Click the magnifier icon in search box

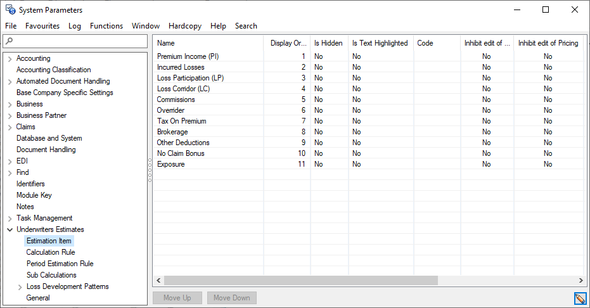[9, 41]
